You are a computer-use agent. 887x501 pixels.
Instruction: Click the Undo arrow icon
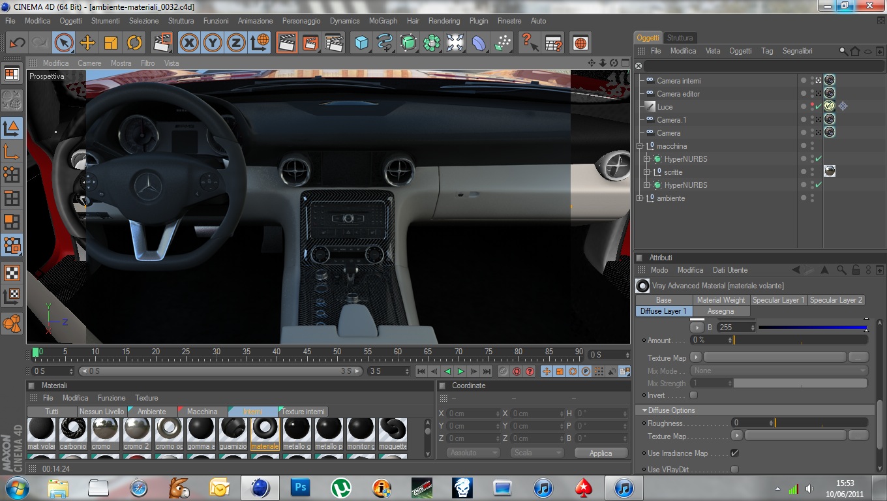[x=17, y=43]
